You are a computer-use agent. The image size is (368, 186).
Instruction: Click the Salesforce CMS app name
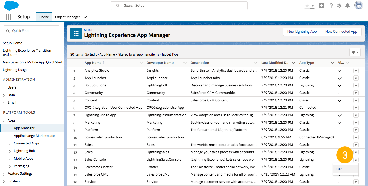click(x=96, y=174)
